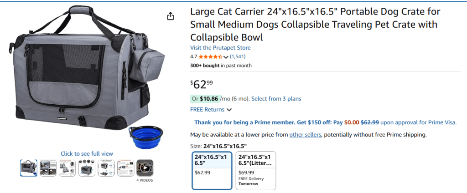
Task: Select the fifth product thumbnail
Action: [106, 168]
